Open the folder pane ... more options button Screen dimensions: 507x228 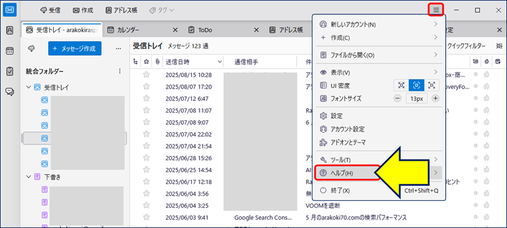(119, 48)
